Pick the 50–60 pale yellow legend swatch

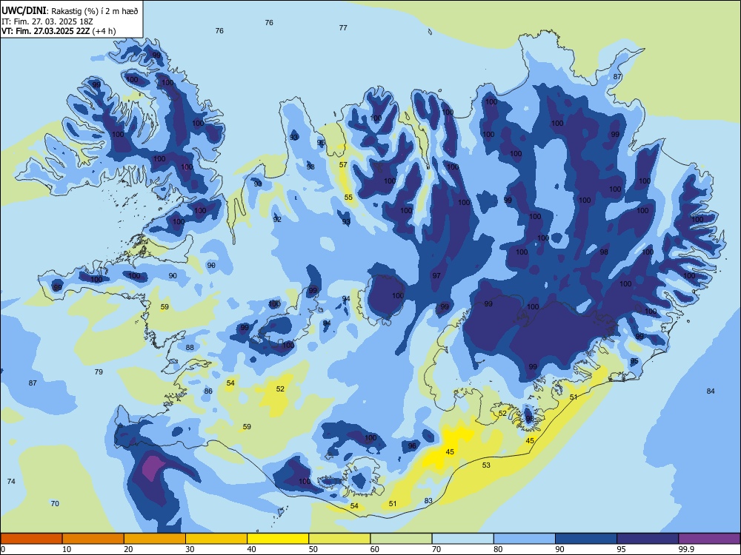tap(339, 539)
